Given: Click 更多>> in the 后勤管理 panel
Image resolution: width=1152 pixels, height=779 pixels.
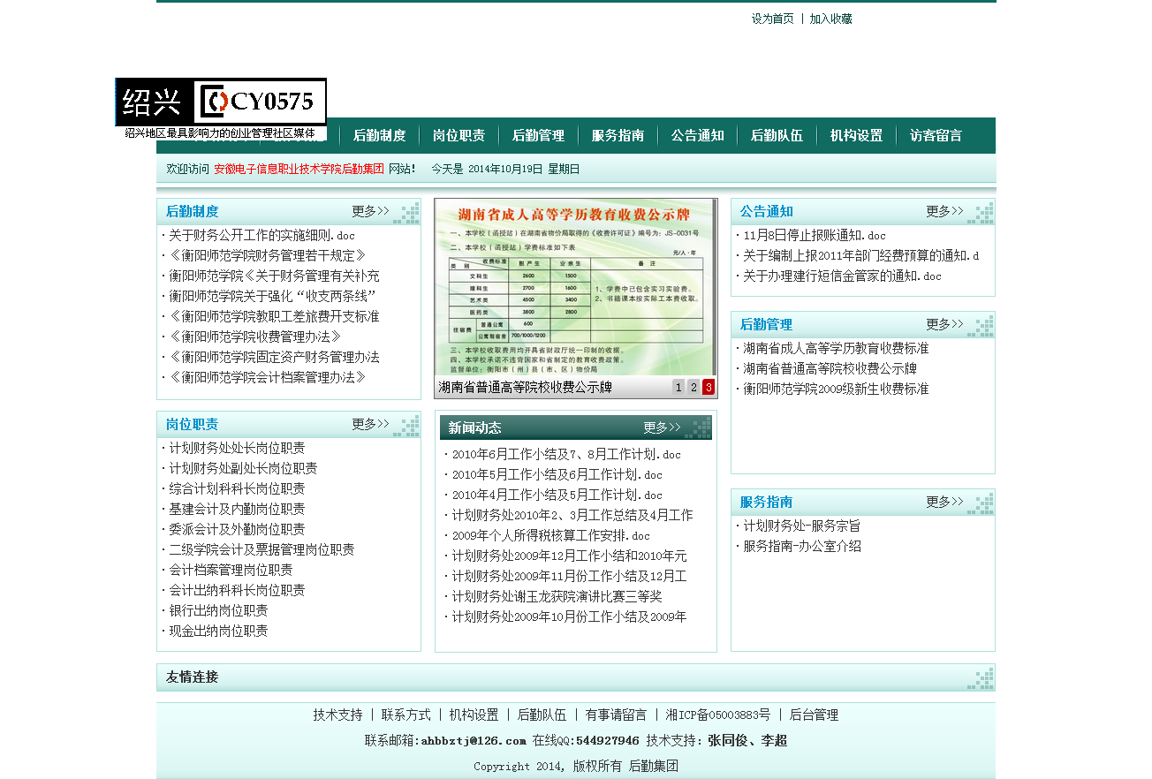Looking at the screenshot, I should tap(944, 324).
